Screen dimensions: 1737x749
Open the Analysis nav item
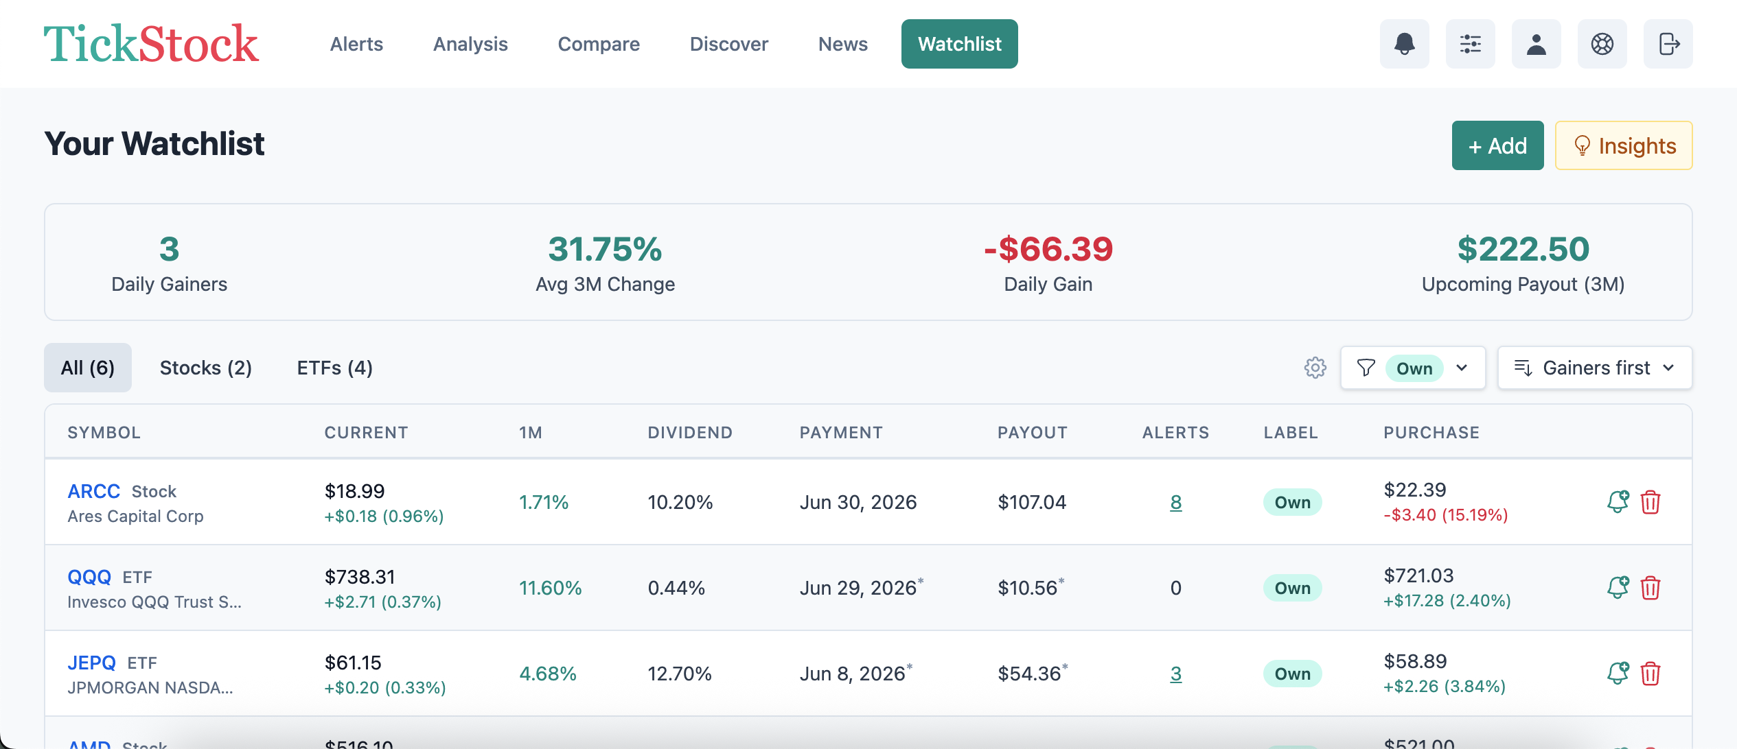[x=470, y=44]
